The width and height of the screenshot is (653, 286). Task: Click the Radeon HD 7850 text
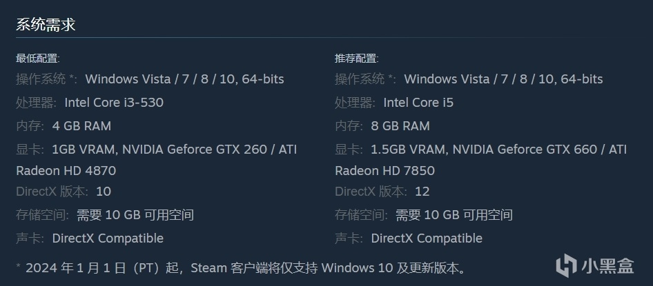point(385,171)
